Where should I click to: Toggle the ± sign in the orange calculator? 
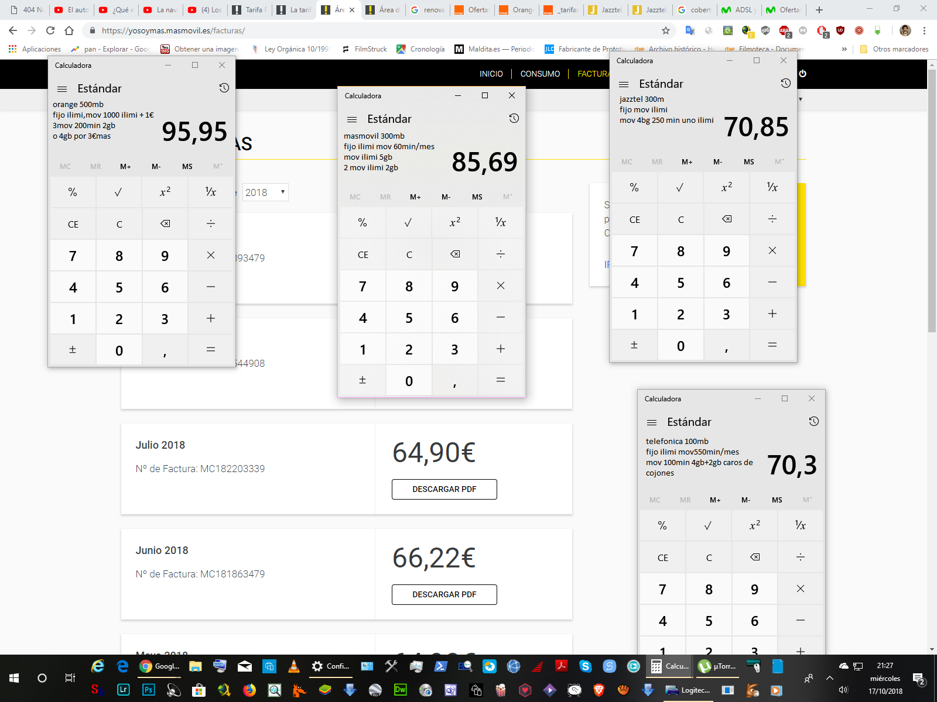73,350
